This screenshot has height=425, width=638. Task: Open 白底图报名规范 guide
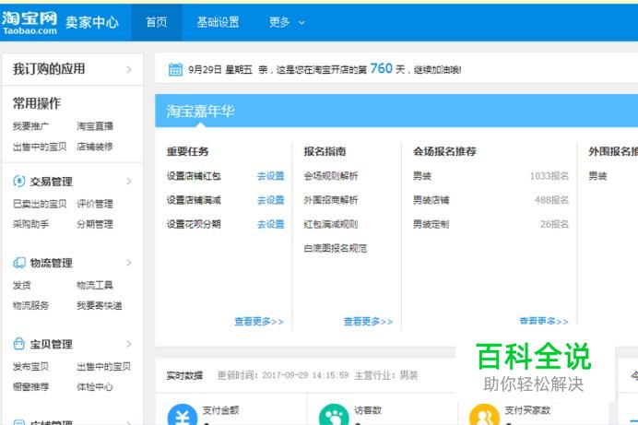[x=336, y=248]
